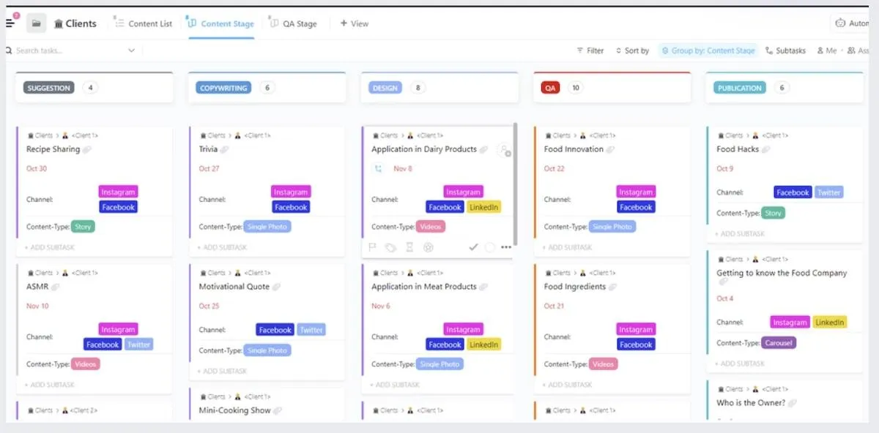Open the Getting to know the Food Company task
The height and width of the screenshot is (433, 879).
pyautogui.click(x=782, y=273)
